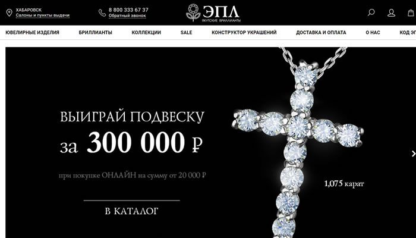Image resolution: width=416 pixels, height=238 pixels.
Task: Open the Конструктор украшений menu item
Action: tap(244, 32)
